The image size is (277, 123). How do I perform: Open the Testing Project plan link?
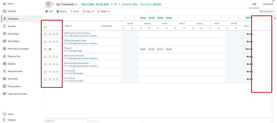coord(76,51)
